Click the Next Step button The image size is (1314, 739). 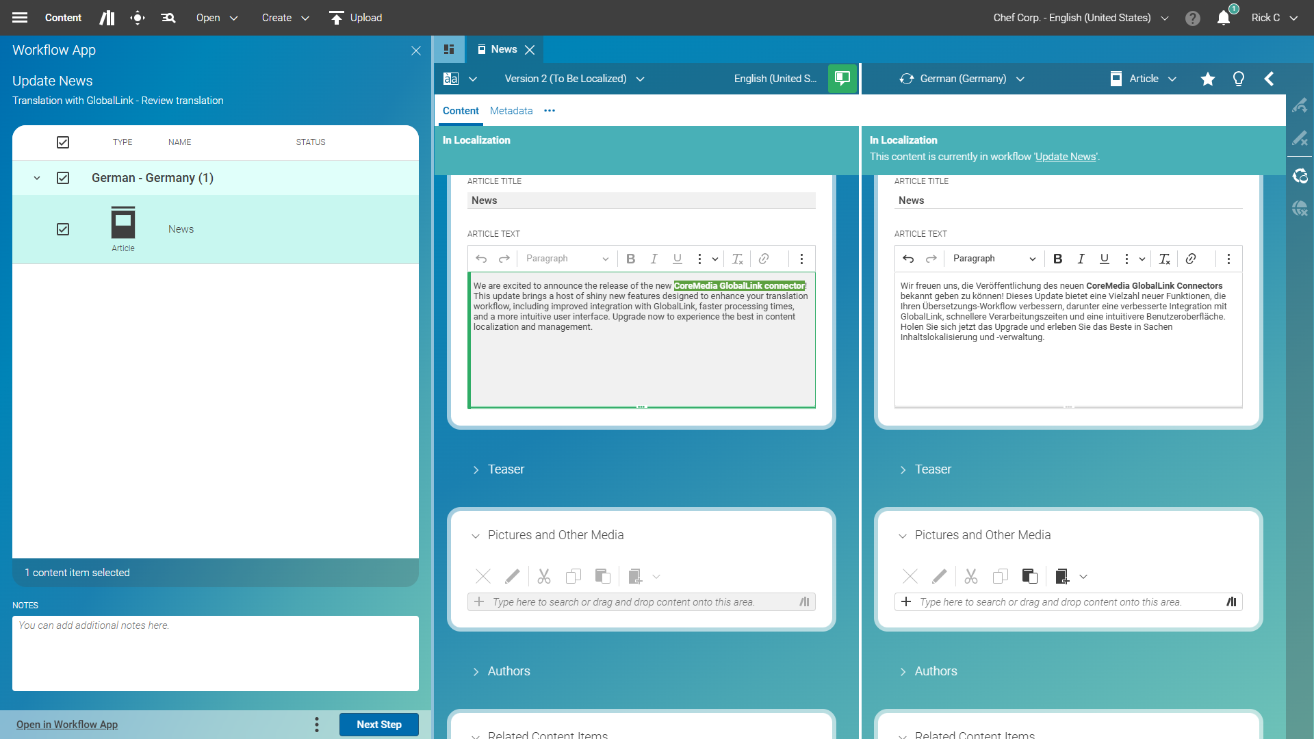click(x=378, y=725)
